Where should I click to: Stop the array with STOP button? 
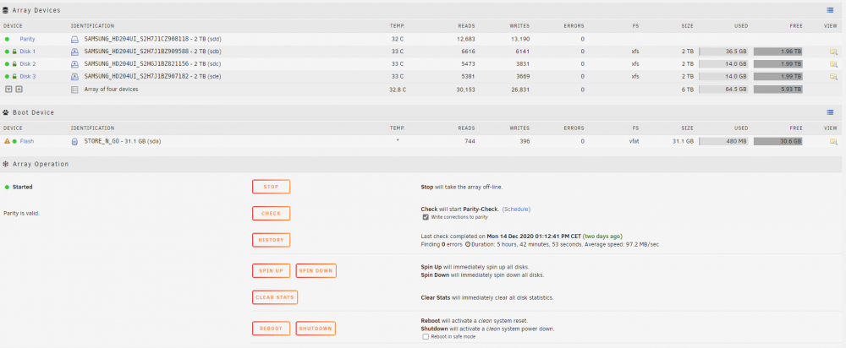tap(271, 187)
